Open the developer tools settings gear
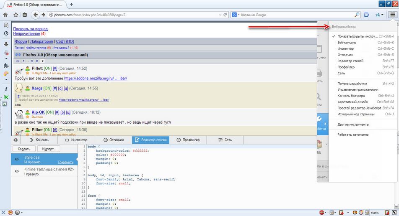399x216 pixels. point(16,140)
